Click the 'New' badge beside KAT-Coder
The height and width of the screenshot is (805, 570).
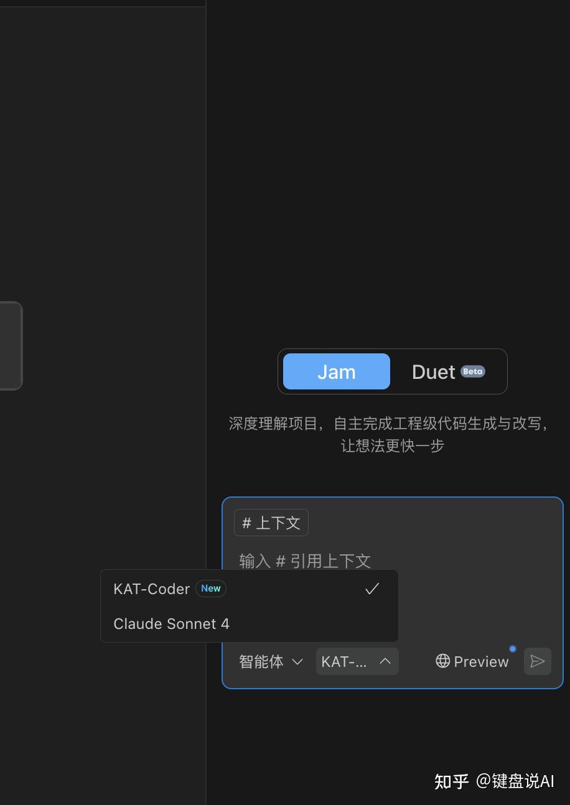pyautogui.click(x=210, y=588)
